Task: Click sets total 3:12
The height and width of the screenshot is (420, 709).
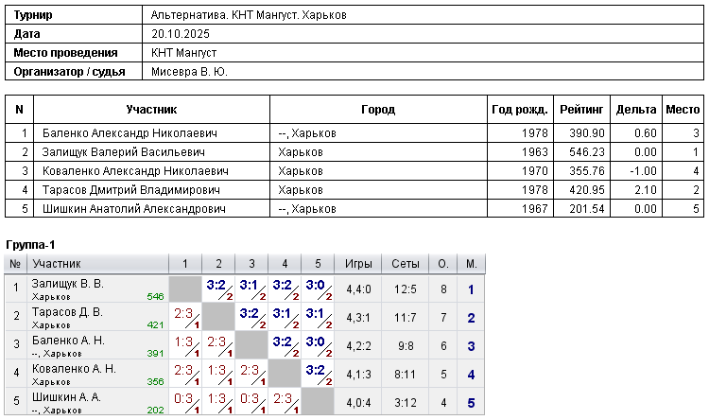Action: coord(406,403)
